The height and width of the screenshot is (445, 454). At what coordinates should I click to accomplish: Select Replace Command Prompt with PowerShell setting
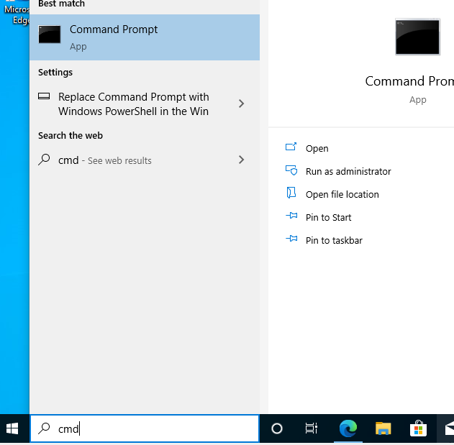[x=145, y=104]
